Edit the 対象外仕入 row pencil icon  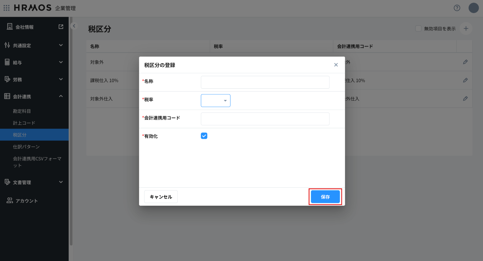click(x=465, y=99)
